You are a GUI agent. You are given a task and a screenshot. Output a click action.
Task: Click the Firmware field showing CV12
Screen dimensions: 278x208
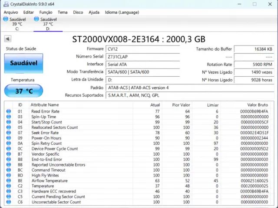coord(143,49)
